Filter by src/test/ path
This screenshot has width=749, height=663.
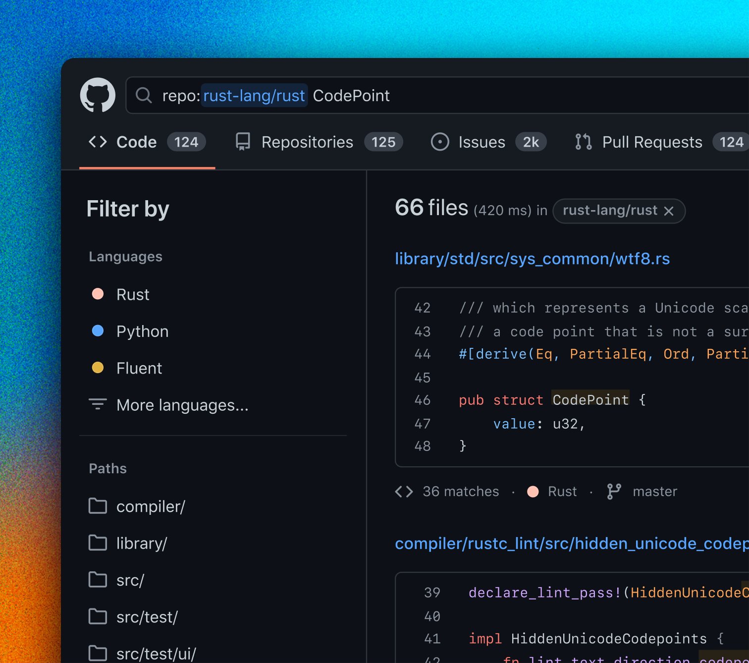coord(147,617)
